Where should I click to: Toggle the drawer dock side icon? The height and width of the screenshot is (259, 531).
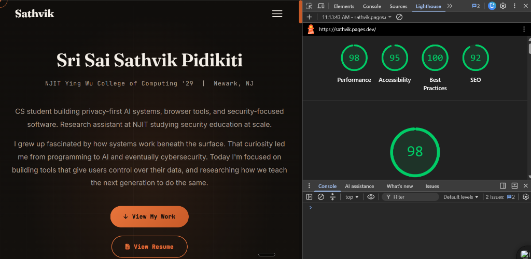503,186
